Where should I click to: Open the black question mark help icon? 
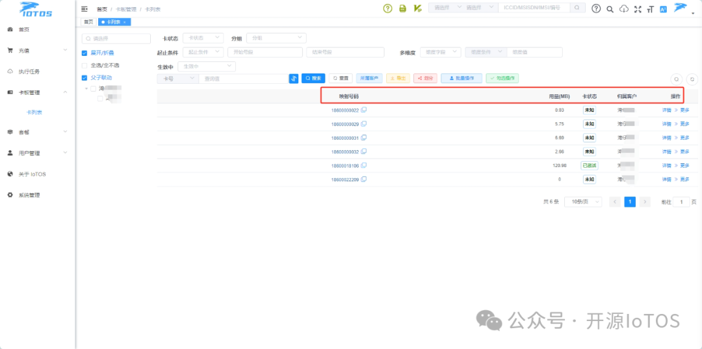point(596,8)
